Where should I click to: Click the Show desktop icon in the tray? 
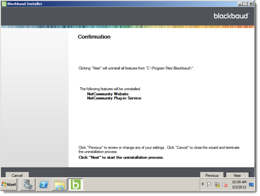(x=251, y=184)
